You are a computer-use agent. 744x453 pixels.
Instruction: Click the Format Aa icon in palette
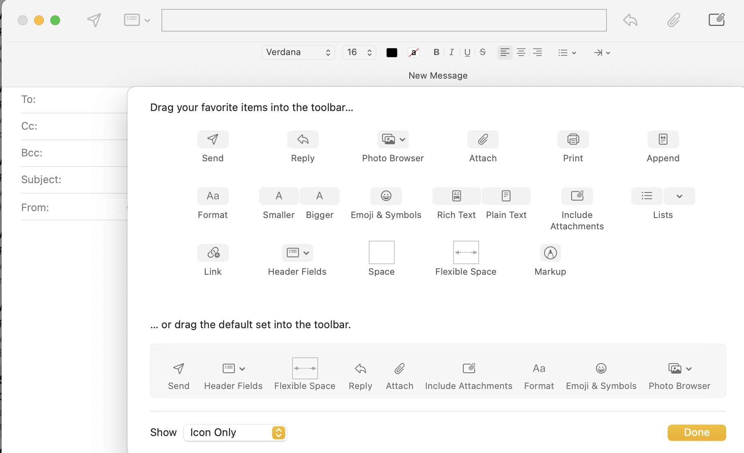[x=213, y=196]
